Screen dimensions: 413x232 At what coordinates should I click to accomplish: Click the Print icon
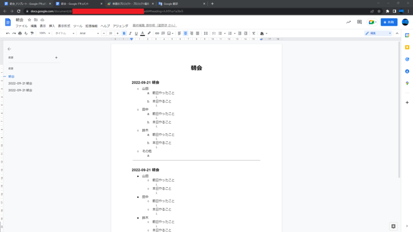tap(20, 34)
